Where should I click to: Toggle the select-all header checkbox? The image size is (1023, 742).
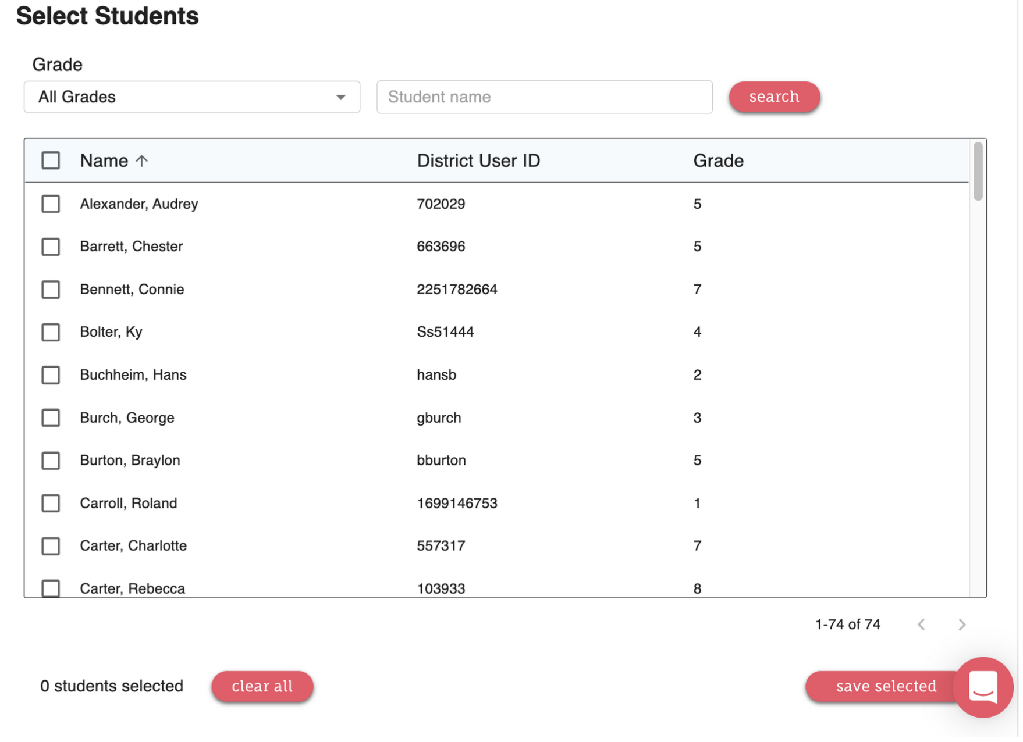[51, 161]
